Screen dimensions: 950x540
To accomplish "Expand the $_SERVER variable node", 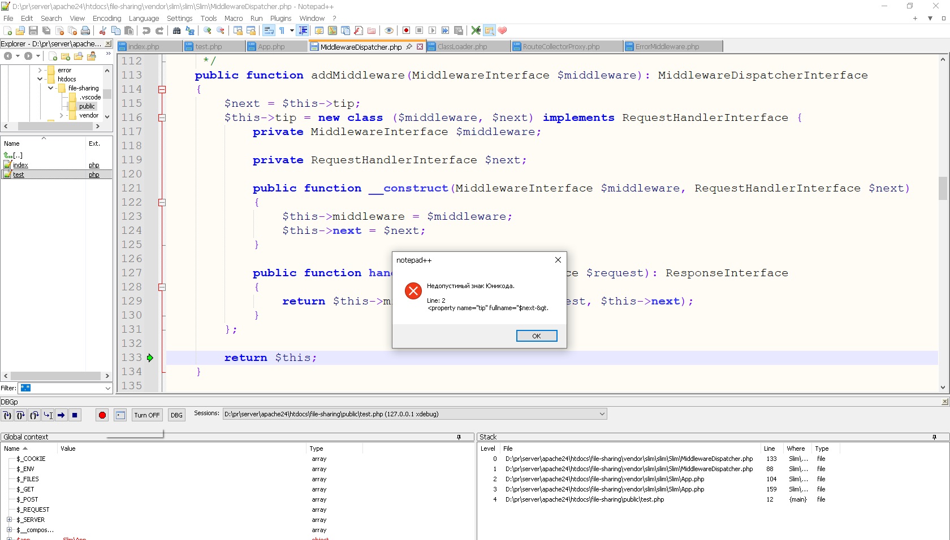I will (x=9, y=520).
